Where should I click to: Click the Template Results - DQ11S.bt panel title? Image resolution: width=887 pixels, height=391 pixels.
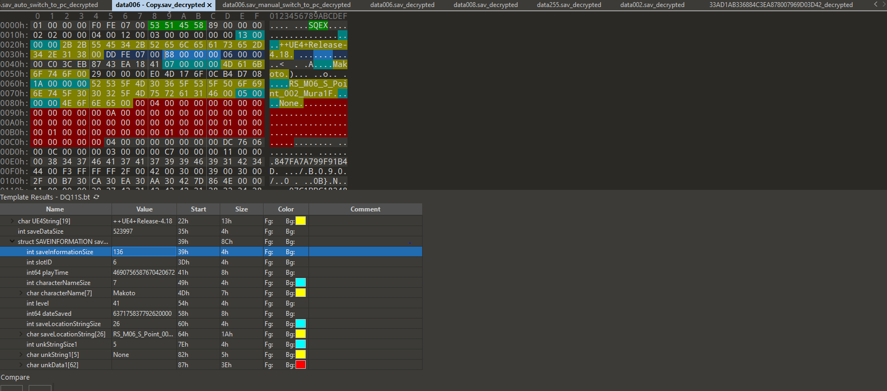coord(45,197)
